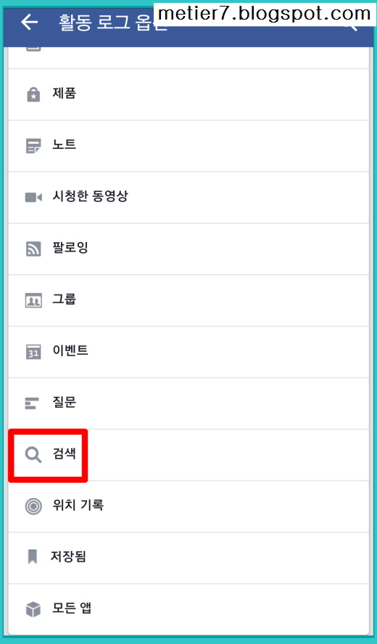The height and width of the screenshot is (644, 377).
Task: Tap the cube icon beside 모든 앱
Action: 33,609
